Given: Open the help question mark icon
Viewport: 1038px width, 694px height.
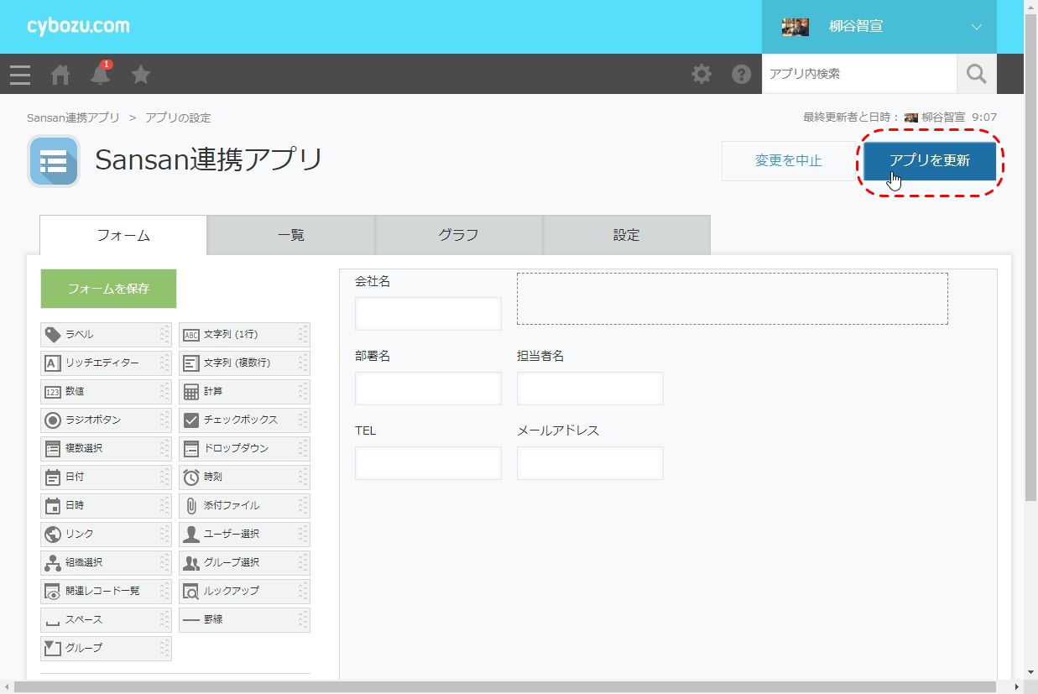Looking at the screenshot, I should pyautogui.click(x=741, y=75).
